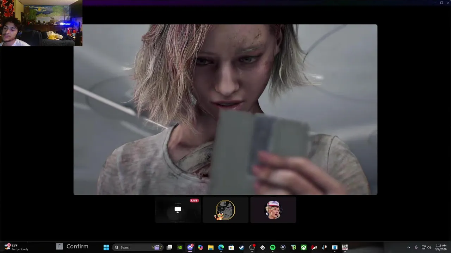Select the blonde avatar with cap tile
This screenshot has width=451, height=253.
273,210
